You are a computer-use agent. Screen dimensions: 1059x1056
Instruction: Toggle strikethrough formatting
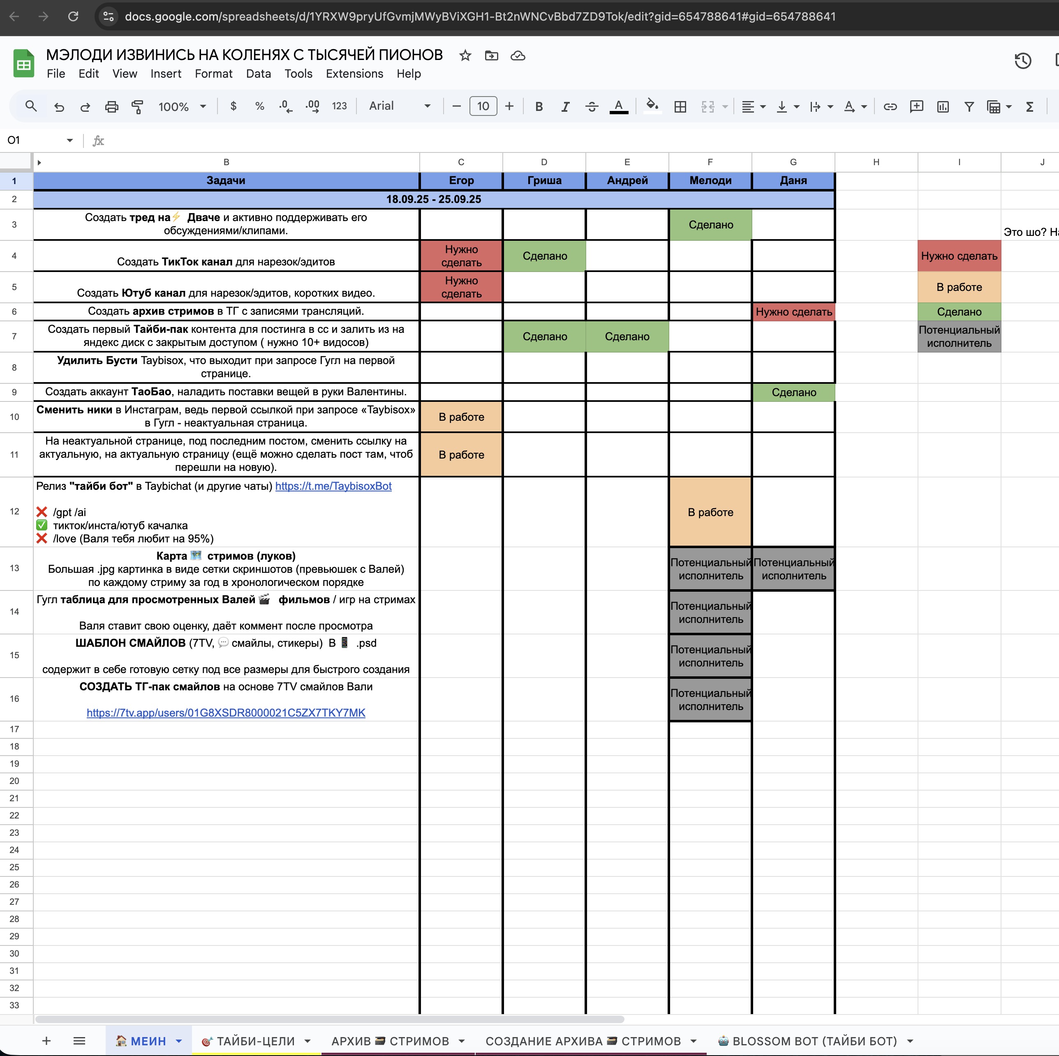point(592,106)
